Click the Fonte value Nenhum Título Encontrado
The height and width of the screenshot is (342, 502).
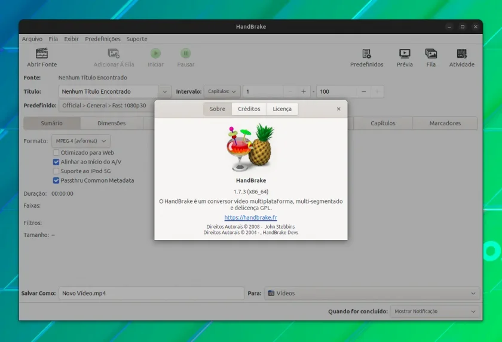pos(93,78)
